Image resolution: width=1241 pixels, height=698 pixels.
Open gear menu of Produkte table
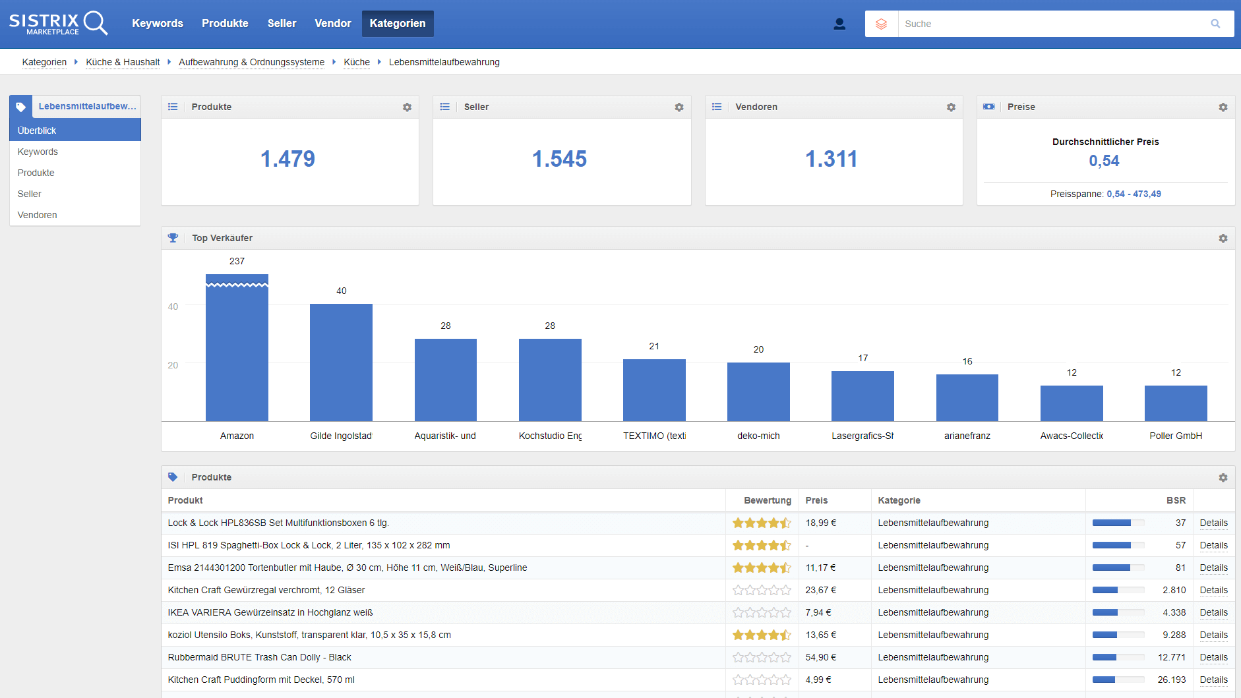(1223, 478)
